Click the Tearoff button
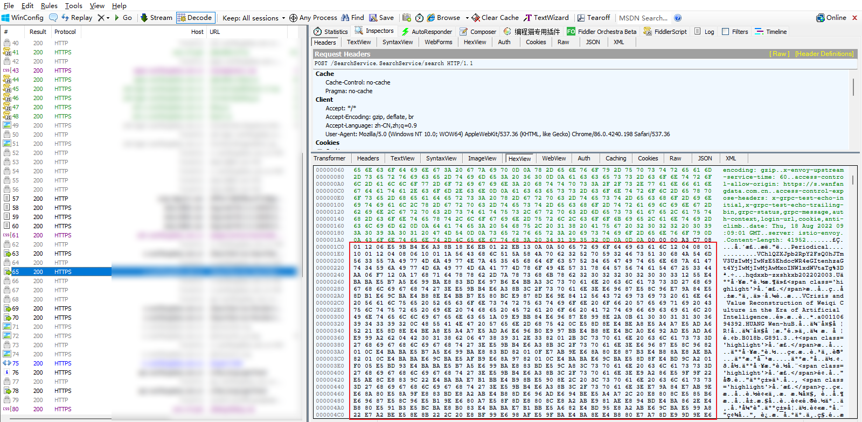This screenshot has width=862, height=422. point(594,18)
